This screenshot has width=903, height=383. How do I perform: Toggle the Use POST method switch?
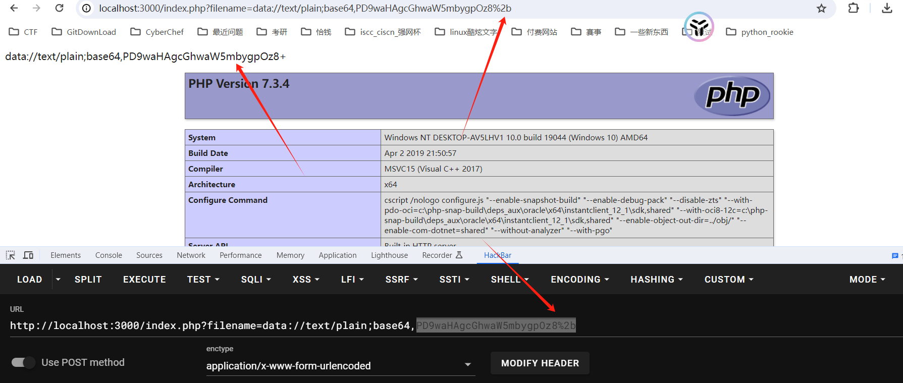23,362
